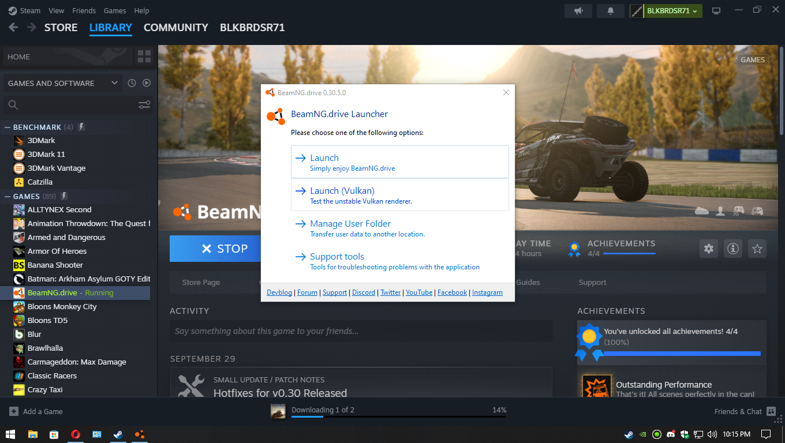
Task: Open volume control in tray
Action: [x=712, y=434]
